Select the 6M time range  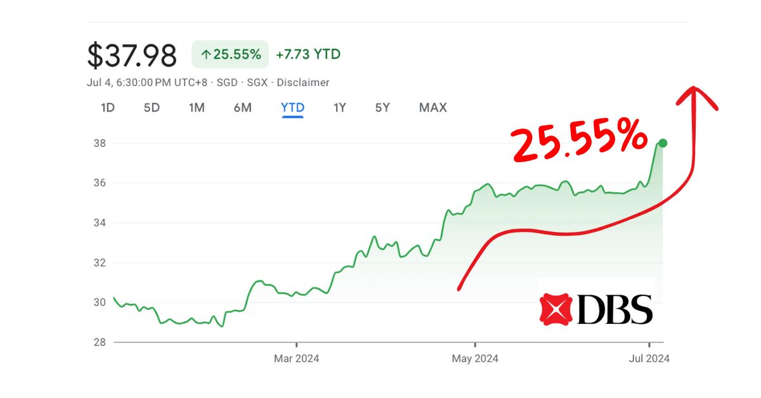click(242, 108)
